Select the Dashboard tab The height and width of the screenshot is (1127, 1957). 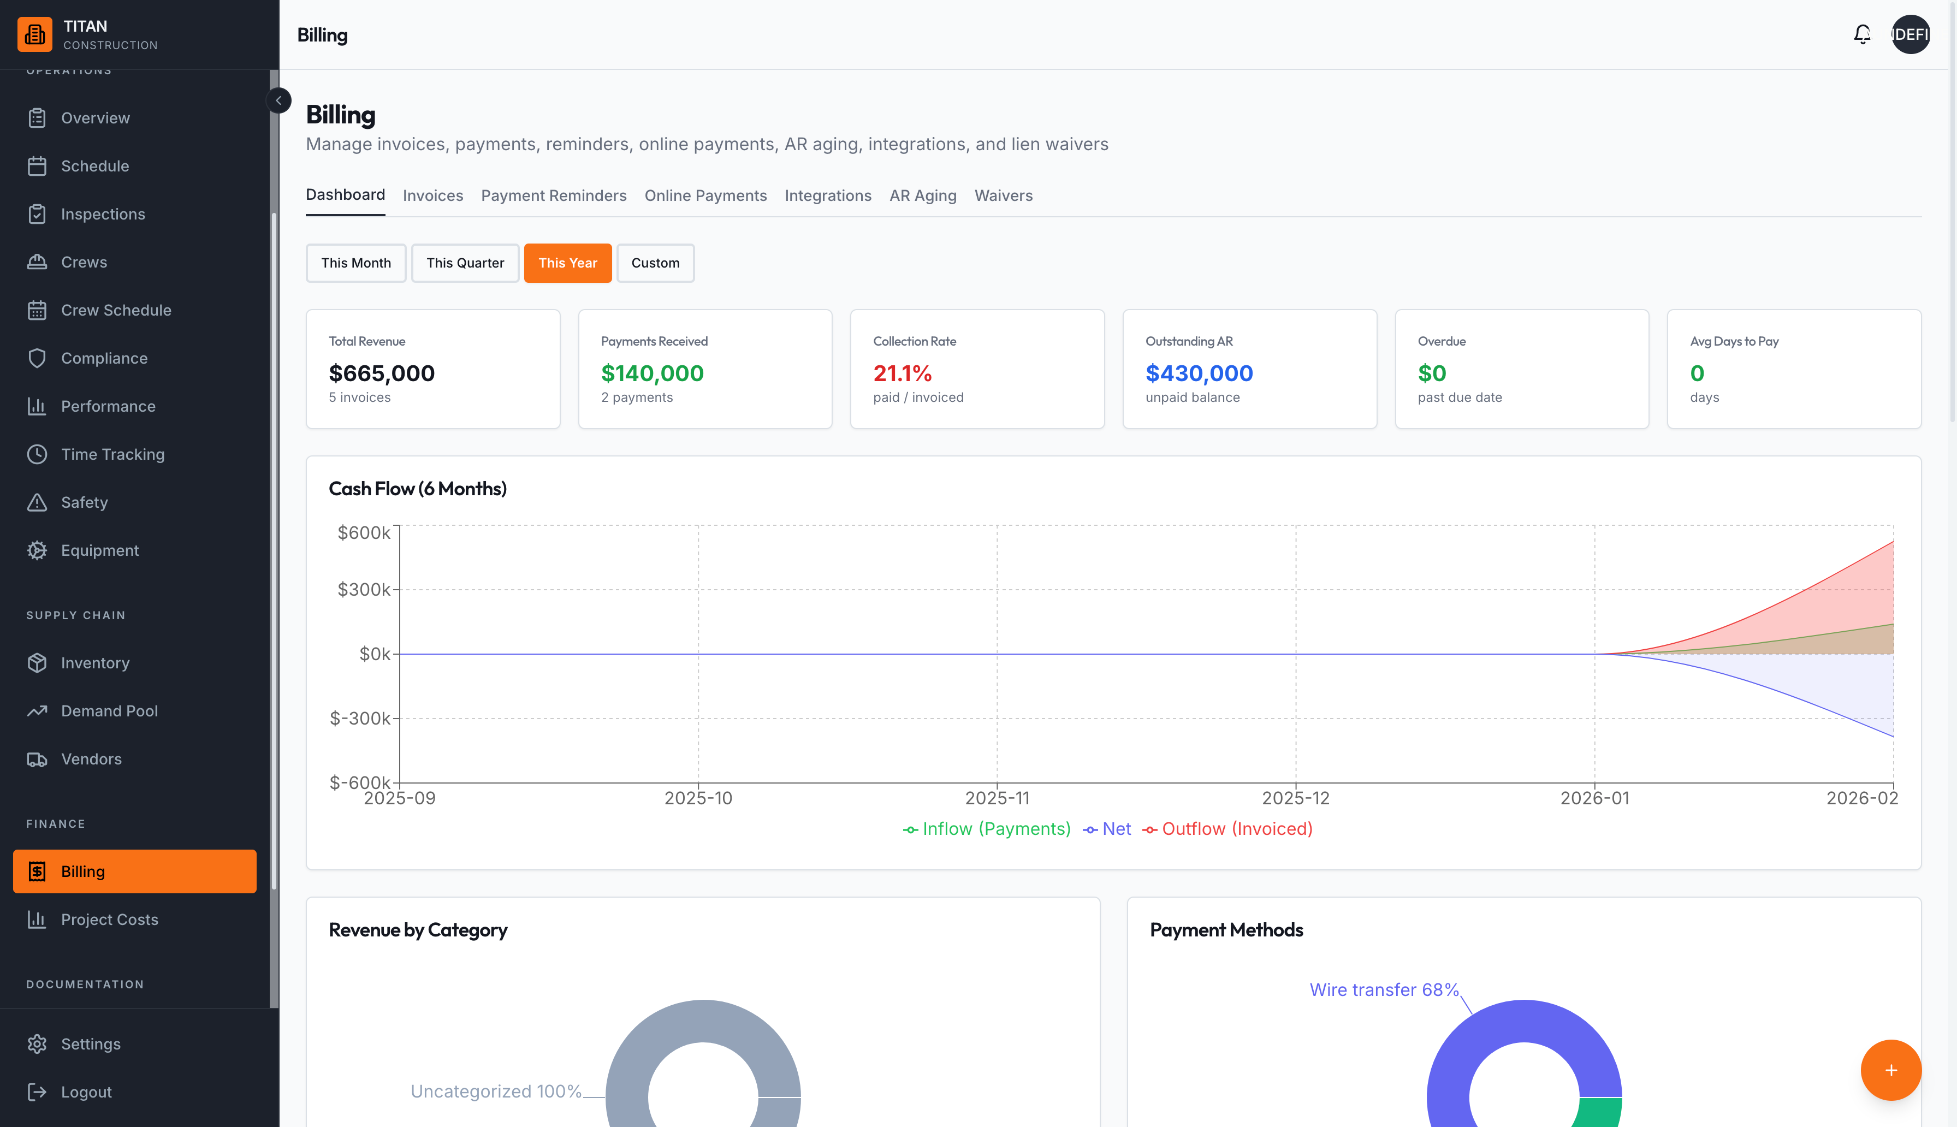(x=345, y=195)
